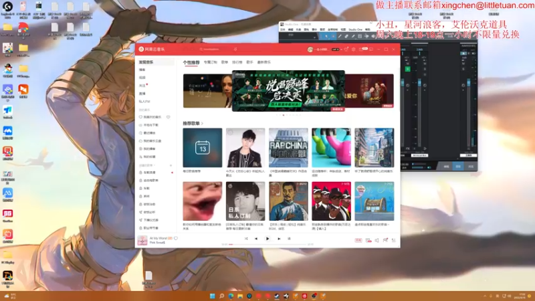The height and width of the screenshot is (301, 535).
Task: Open NetEase Cloud Music settings gear
Action: pos(354,49)
